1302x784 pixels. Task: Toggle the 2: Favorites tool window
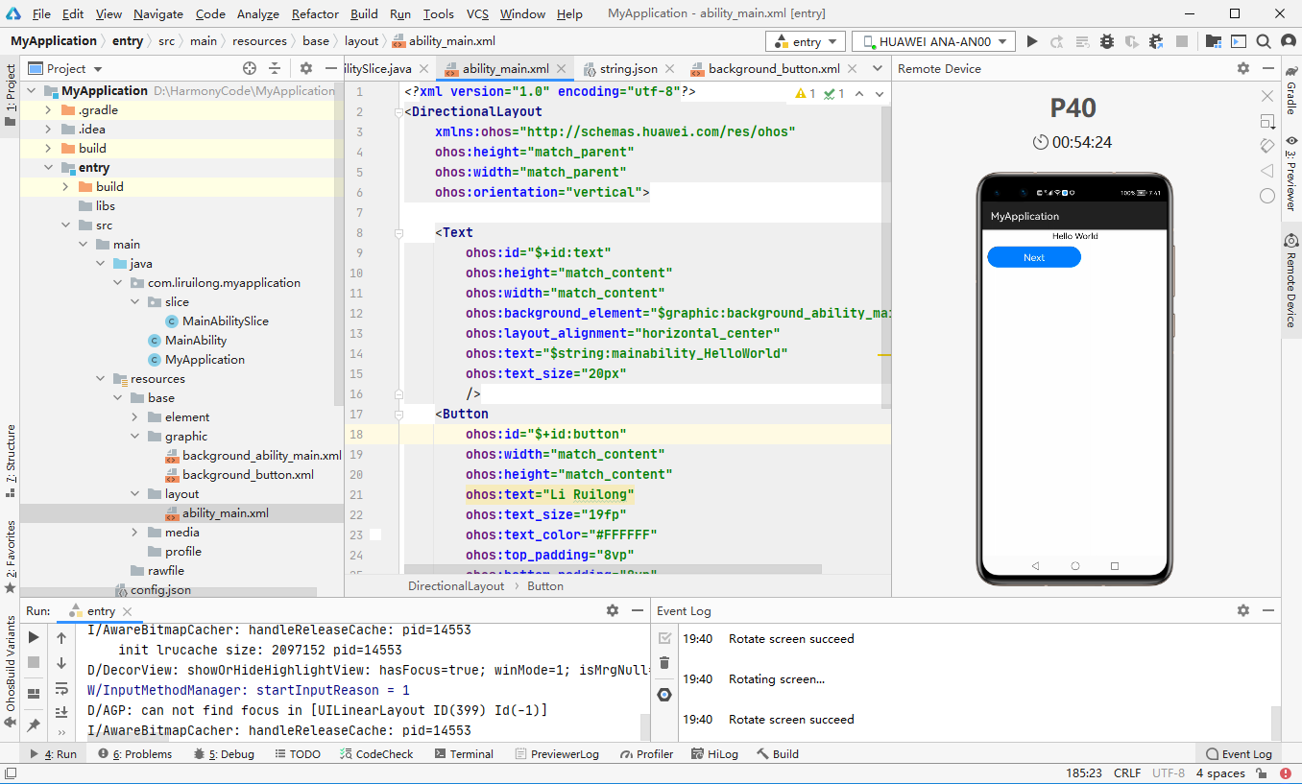[11, 556]
